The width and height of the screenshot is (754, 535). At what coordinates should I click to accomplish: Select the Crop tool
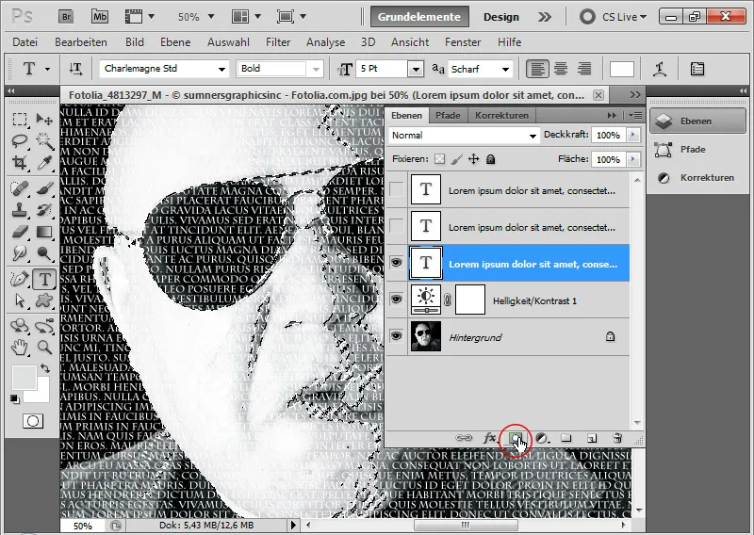20,162
